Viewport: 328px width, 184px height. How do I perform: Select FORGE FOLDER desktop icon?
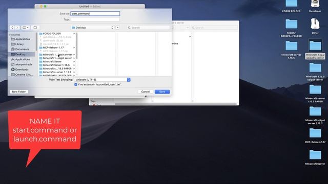(x=291, y=6)
